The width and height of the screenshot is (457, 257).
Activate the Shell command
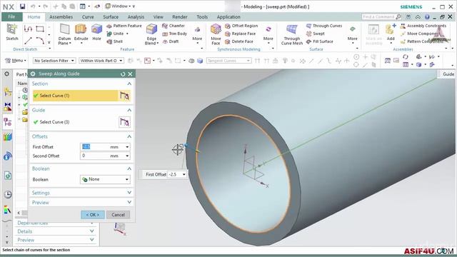tap(114, 41)
